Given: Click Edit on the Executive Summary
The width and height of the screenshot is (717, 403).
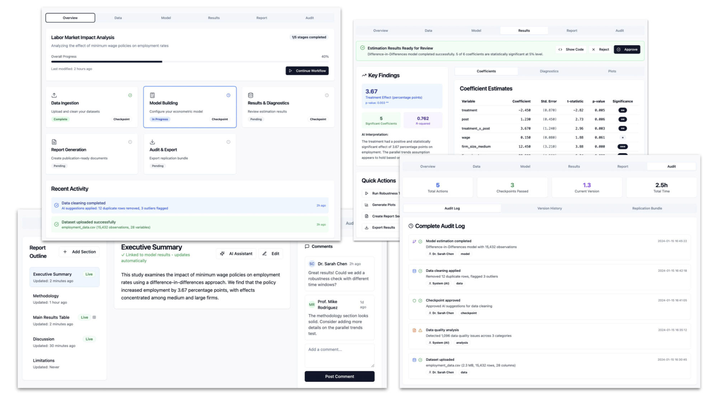Looking at the screenshot, I should (x=271, y=253).
